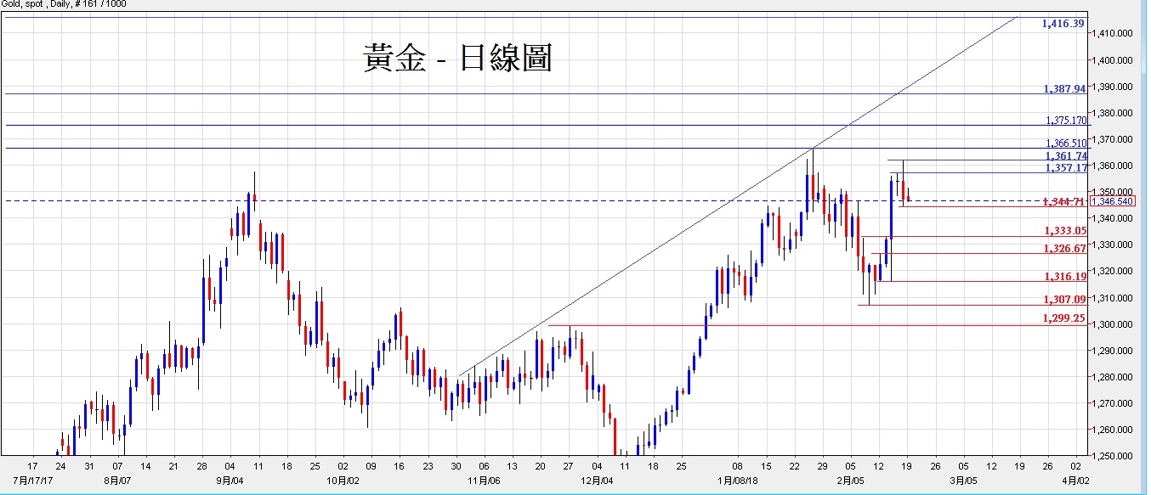Select the 1,357.17 price label
The width and height of the screenshot is (1151, 495).
click(x=1066, y=168)
